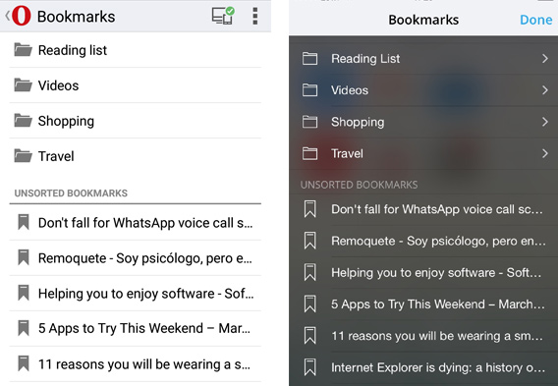This screenshot has height=386, width=558.
Task: Tap Travel folder icon in right panel
Action: click(x=310, y=153)
